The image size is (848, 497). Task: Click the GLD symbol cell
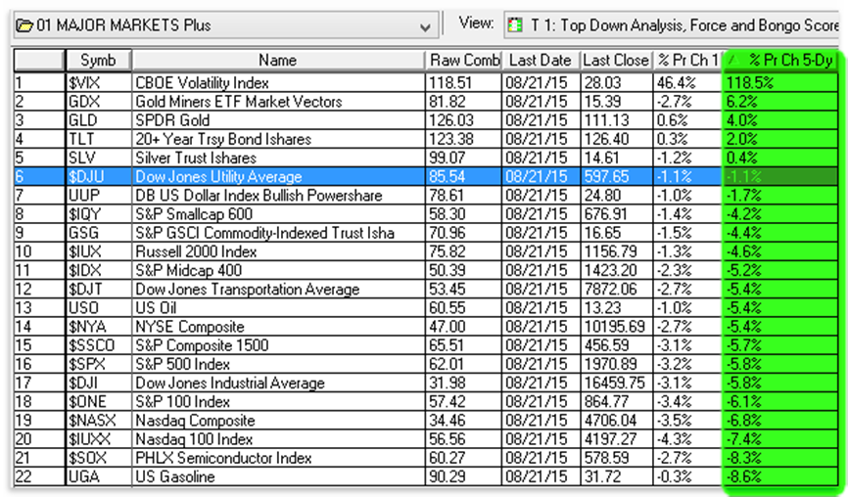coord(99,120)
